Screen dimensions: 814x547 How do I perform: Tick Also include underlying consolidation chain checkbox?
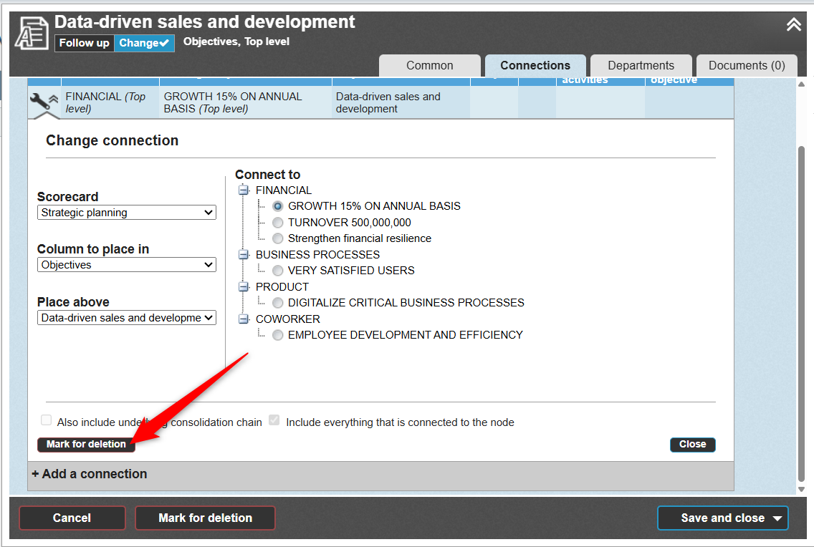[x=47, y=421]
